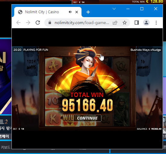The height and width of the screenshot is (154, 166).
Task: Open the Chrome profile avatar
Action: 146,23
